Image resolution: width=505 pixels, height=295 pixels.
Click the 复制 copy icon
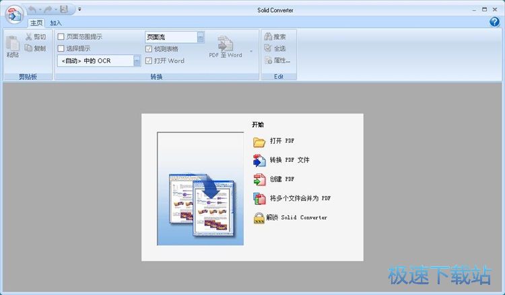29,48
